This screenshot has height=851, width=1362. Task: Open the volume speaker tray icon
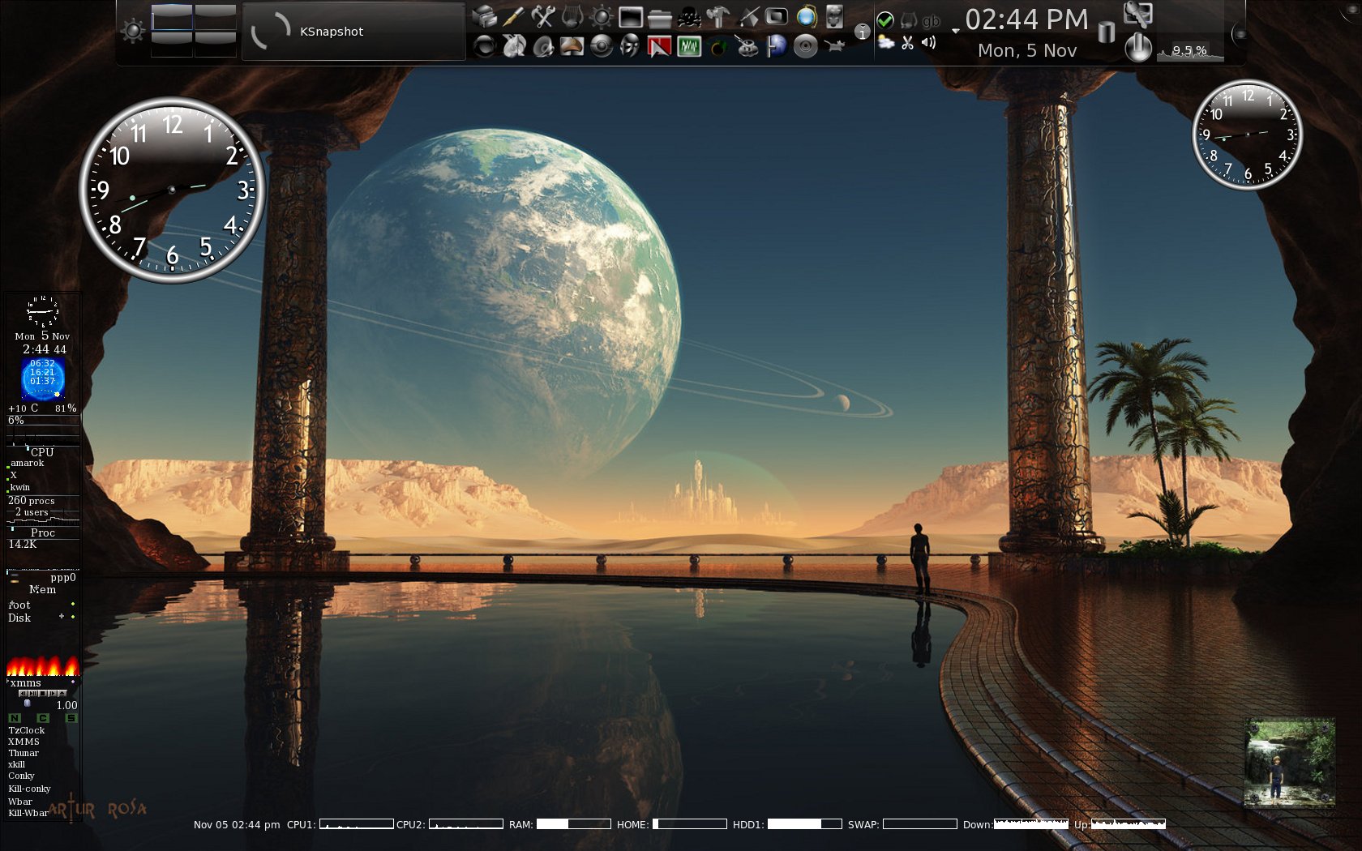[929, 42]
